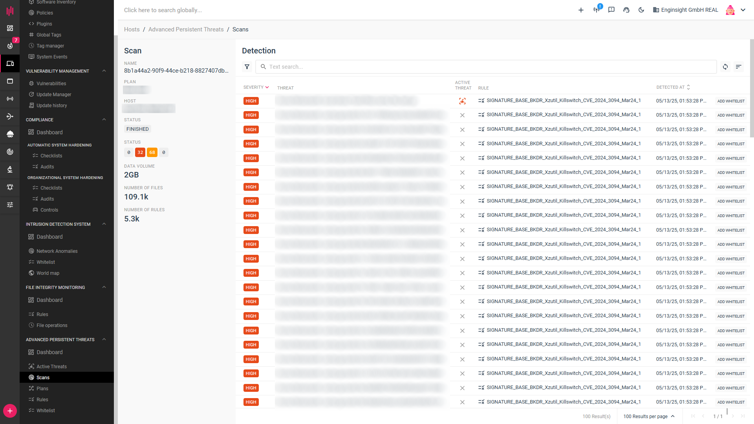
Task: Click Add Whitelist on first detection row
Action: pos(731,101)
